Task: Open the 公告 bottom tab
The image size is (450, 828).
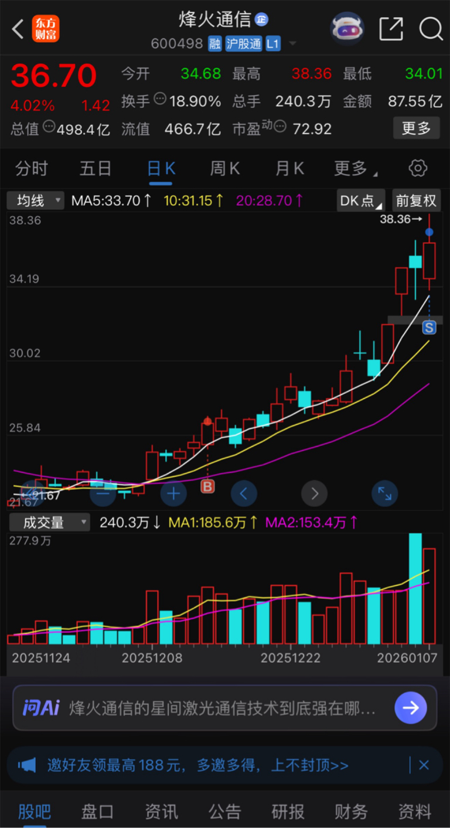Action: coord(224,812)
